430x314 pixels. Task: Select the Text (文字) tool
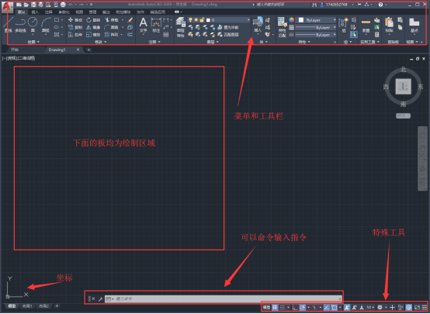coord(143,25)
